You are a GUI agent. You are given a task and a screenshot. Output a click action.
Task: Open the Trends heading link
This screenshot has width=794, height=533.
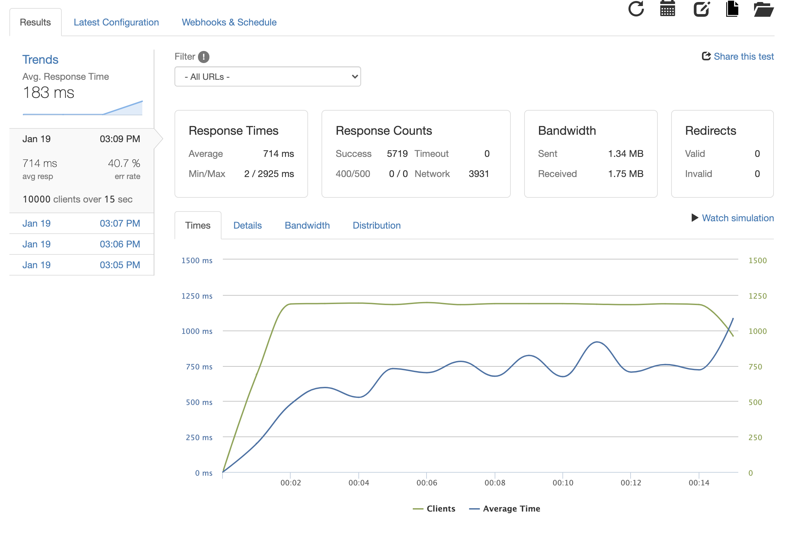click(x=41, y=60)
